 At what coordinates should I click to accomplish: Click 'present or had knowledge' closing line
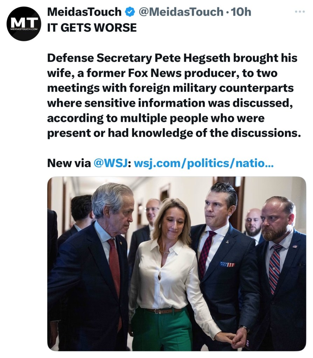point(174,133)
